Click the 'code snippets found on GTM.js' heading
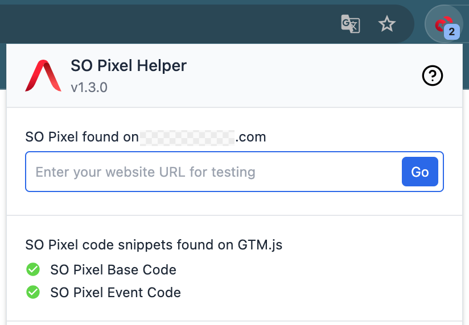 pyautogui.click(x=154, y=245)
